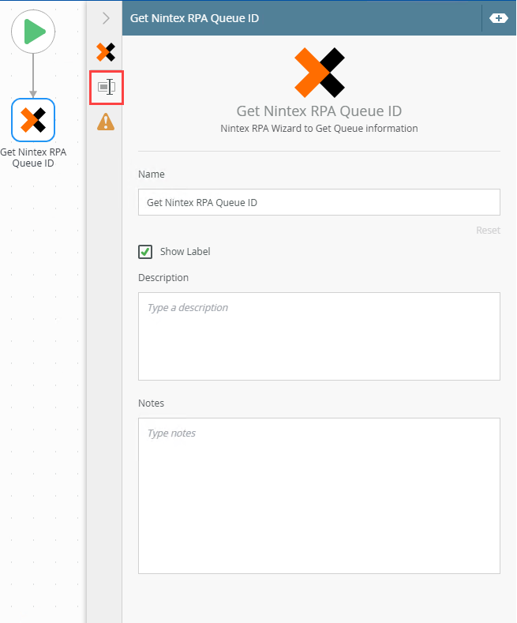
Task: Click the Notes text area
Action: pos(319,495)
